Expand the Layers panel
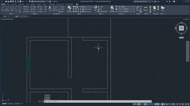This screenshot has width=190, height=106. coord(80,14)
